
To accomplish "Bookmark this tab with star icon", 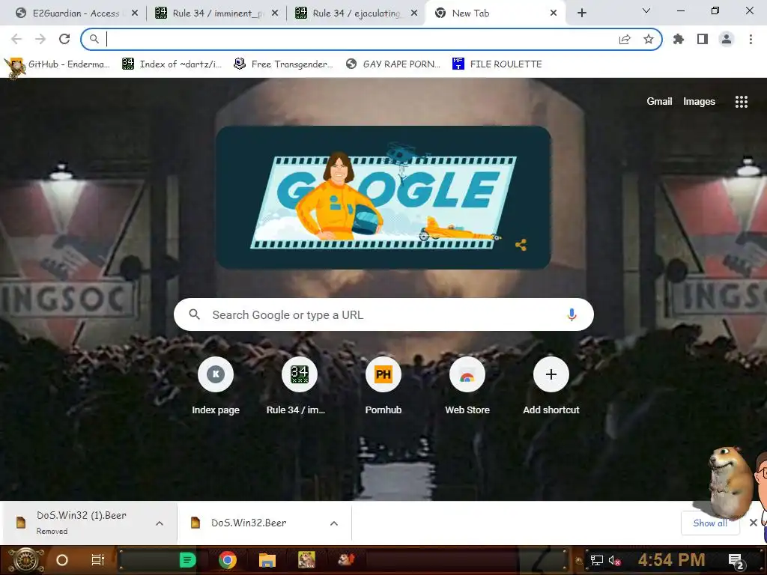I will click(x=649, y=40).
